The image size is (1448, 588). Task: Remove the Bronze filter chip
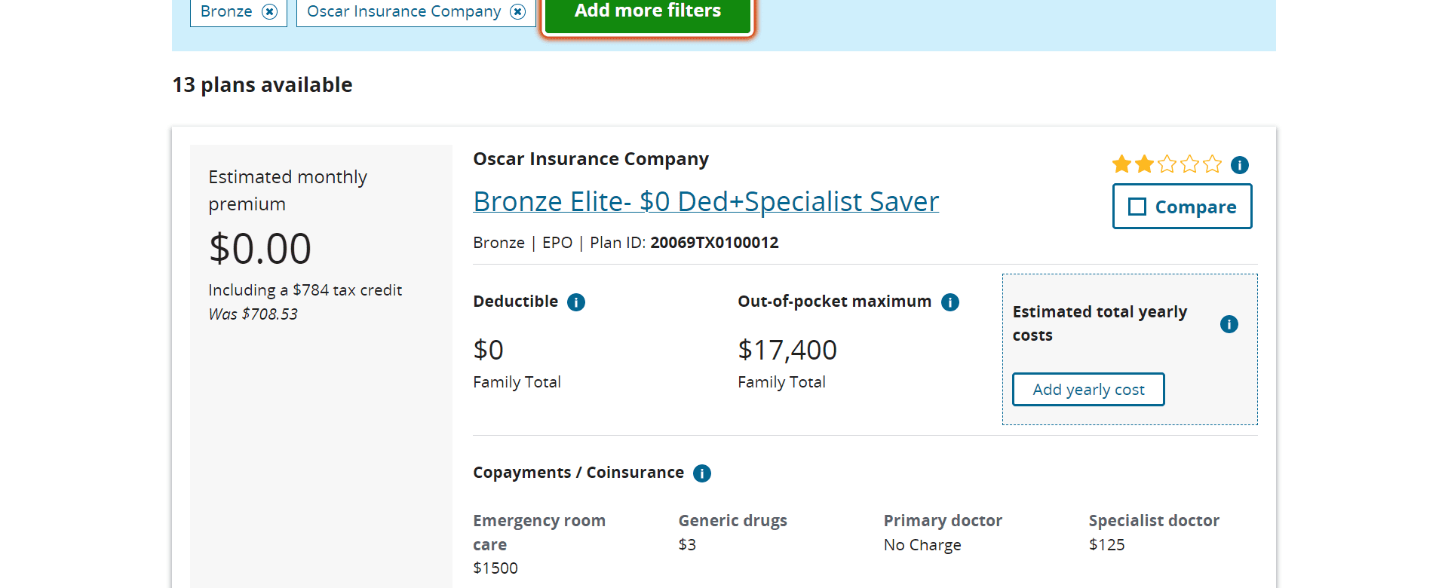click(x=269, y=11)
